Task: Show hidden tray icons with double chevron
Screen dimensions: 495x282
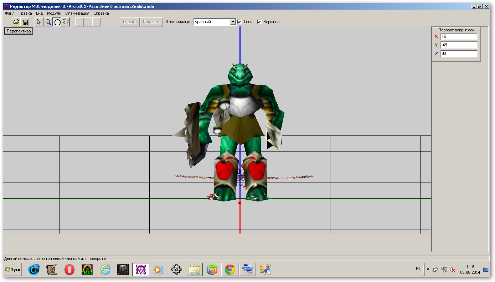Action: tap(428, 269)
